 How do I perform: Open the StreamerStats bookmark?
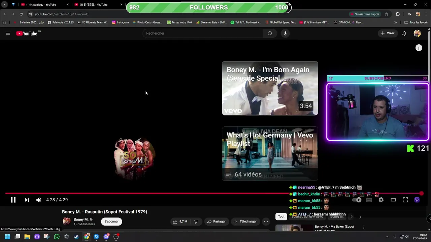pos(211,23)
